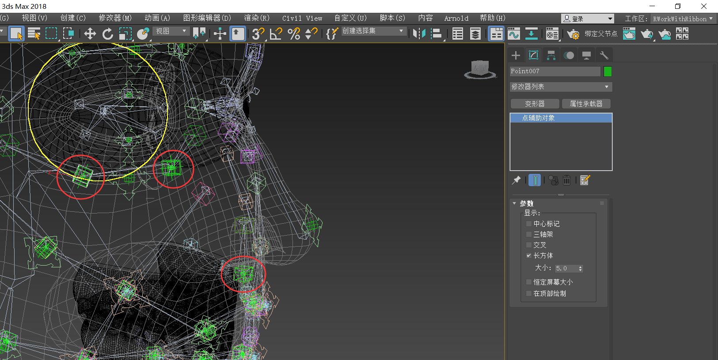Open the 修改器(M) menu
718x360 pixels.
click(115, 18)
